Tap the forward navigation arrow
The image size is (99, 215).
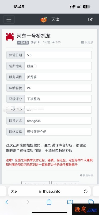tap(28, 202)
